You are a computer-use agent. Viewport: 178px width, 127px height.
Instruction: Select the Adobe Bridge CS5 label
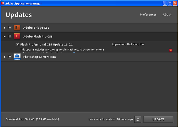click(36, 28)
